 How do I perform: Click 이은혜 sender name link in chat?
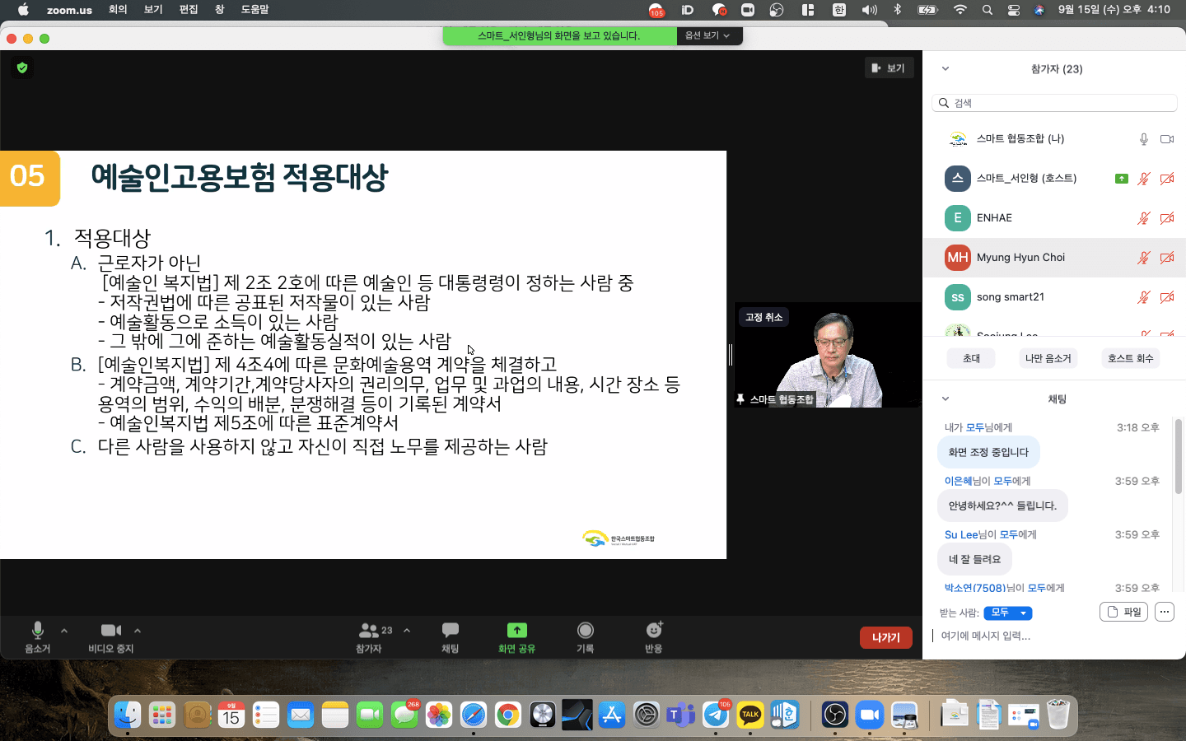(959, 481)
